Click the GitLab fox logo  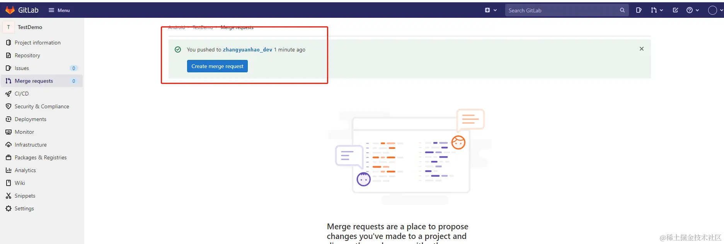[x=10, y=10]
